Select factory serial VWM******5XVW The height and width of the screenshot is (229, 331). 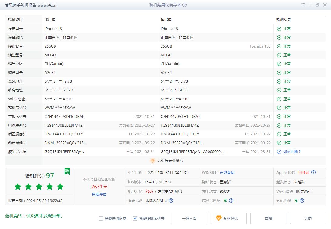[60, 108]
